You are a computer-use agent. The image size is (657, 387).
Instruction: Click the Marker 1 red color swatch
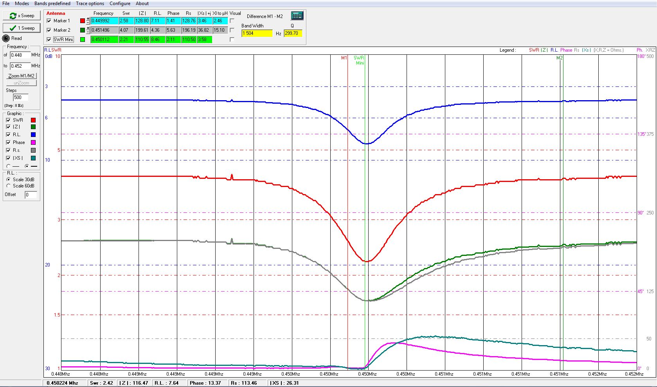coord(83,21)
